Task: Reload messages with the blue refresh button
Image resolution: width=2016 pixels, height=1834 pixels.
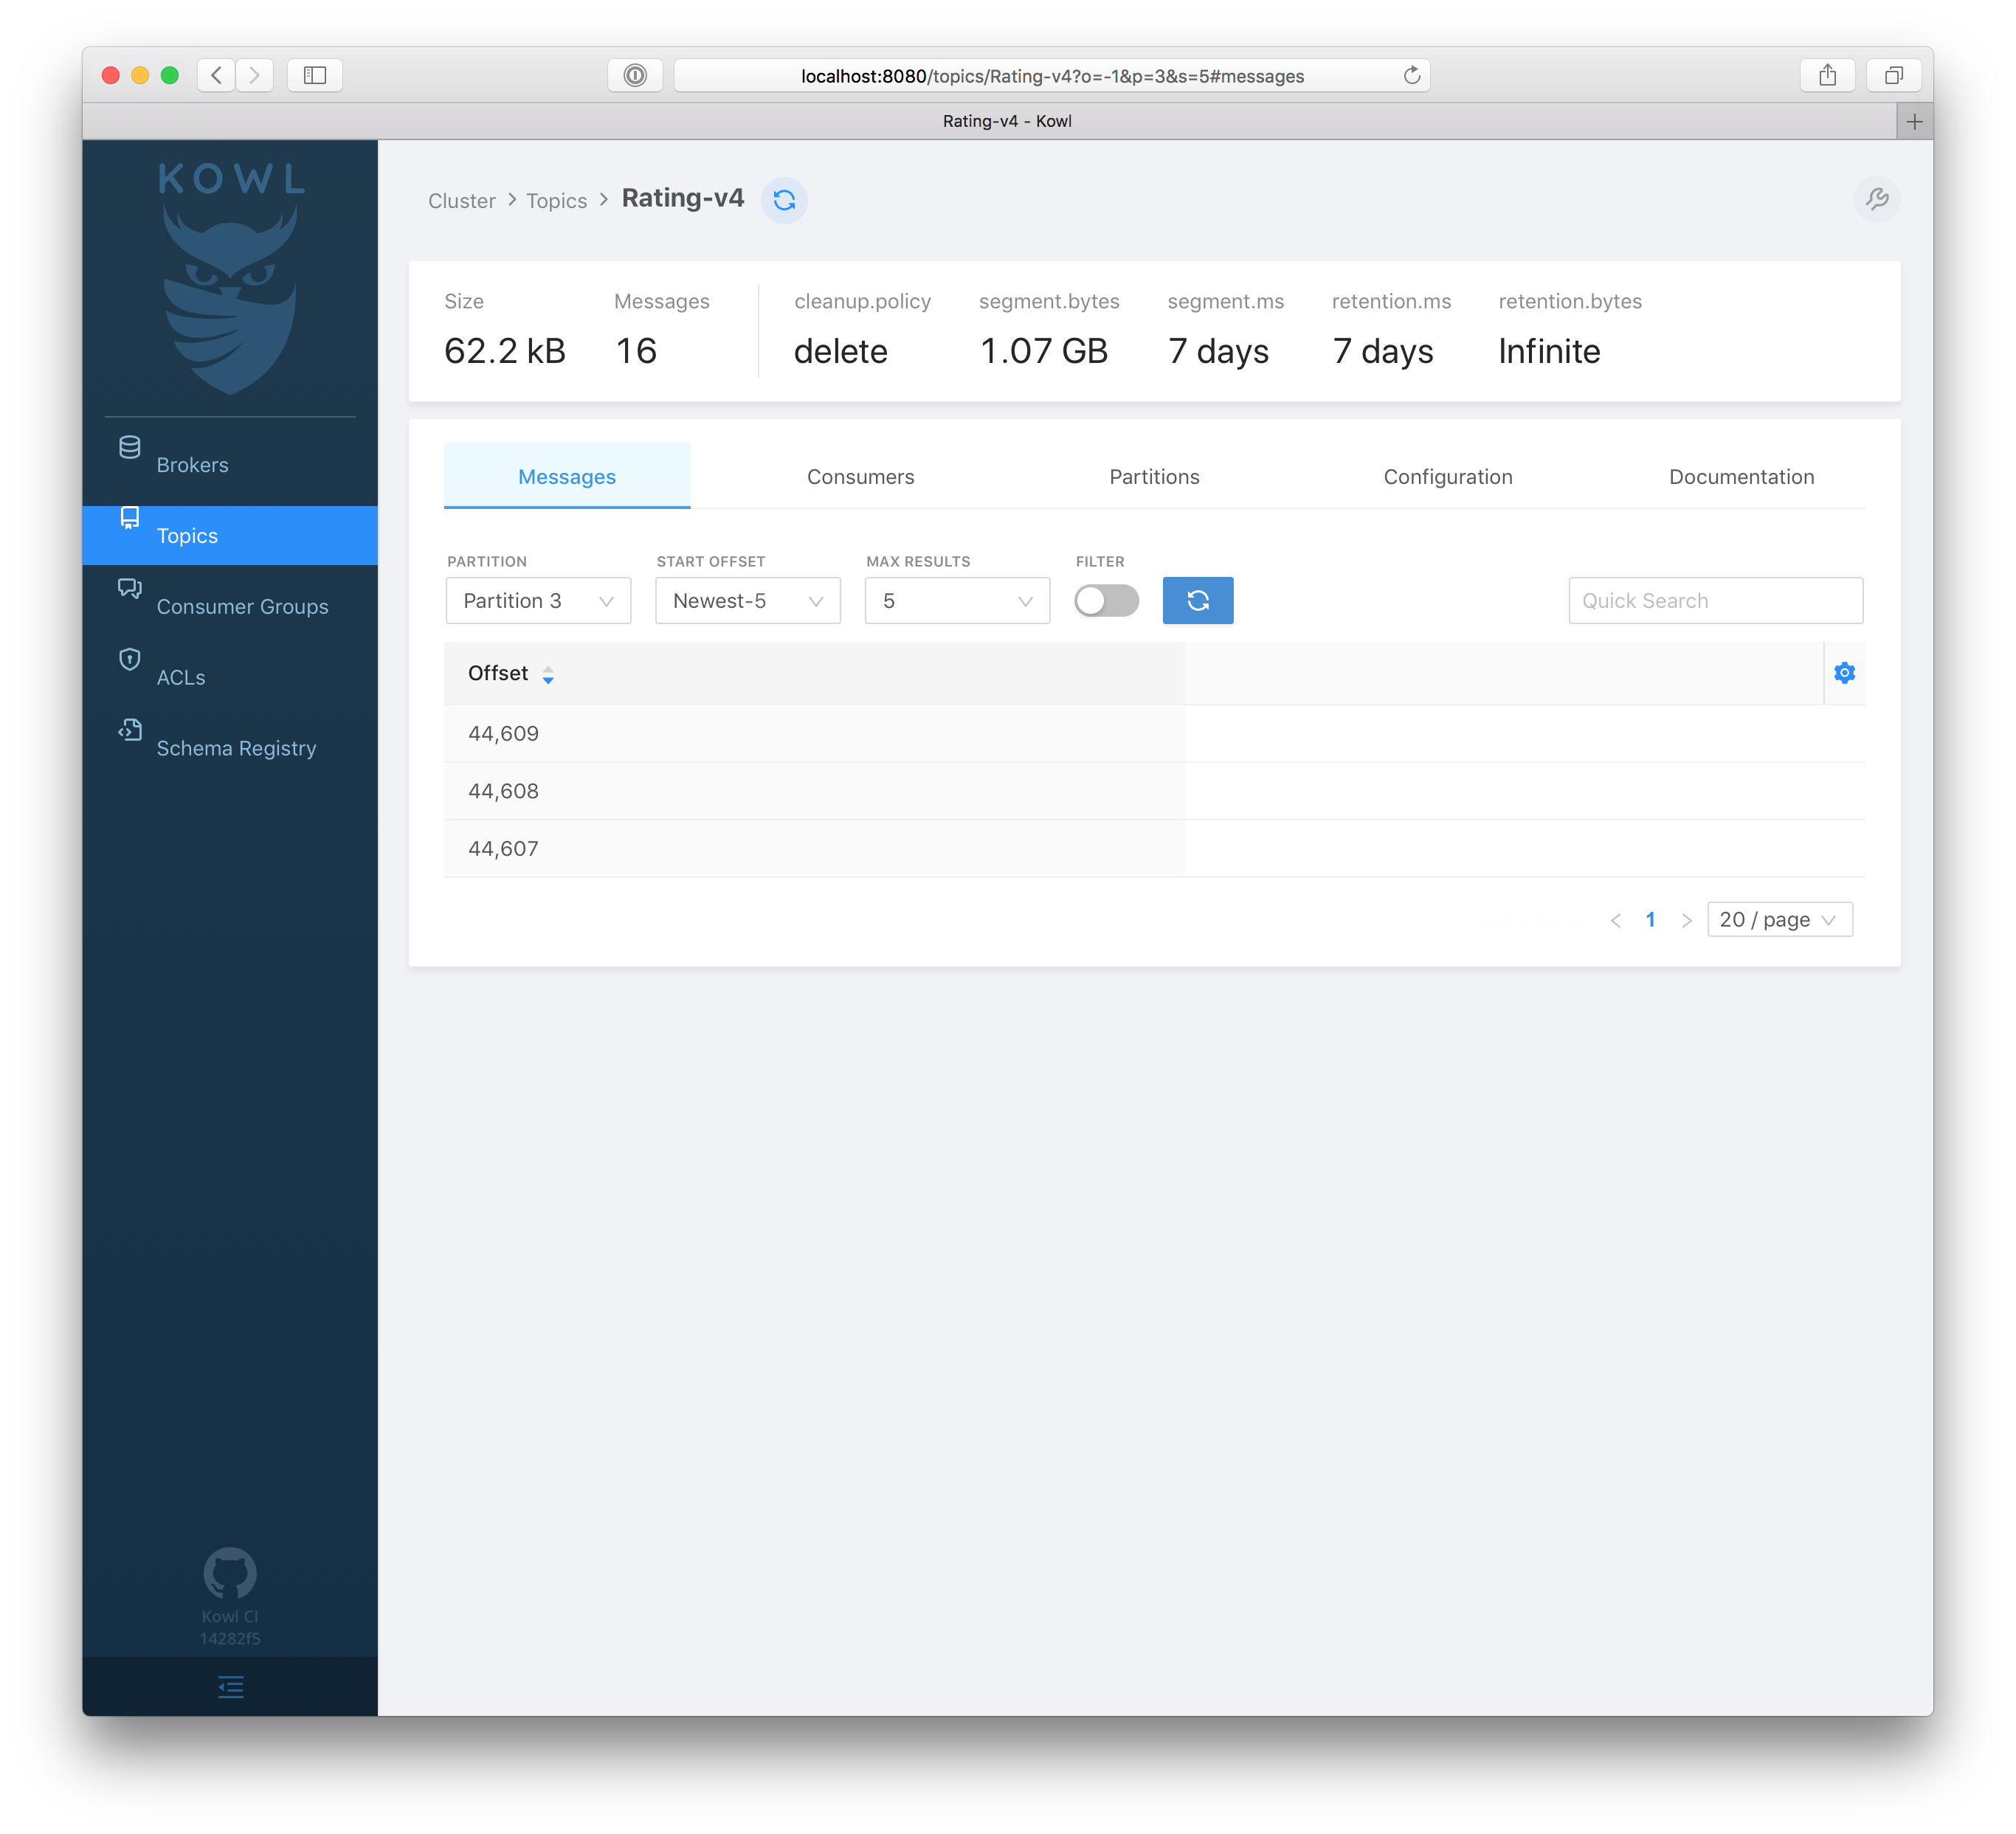Action: [x=1197, y=600]
